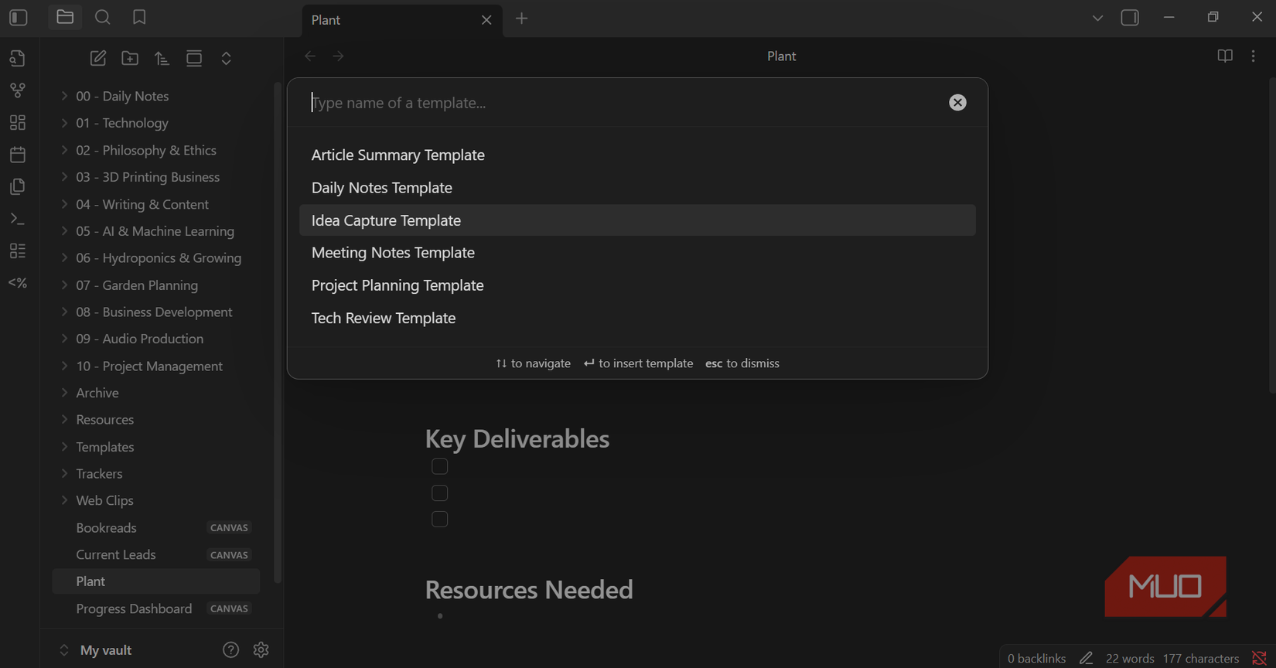
Task: Click the new note icon
Action: point(98,58)
